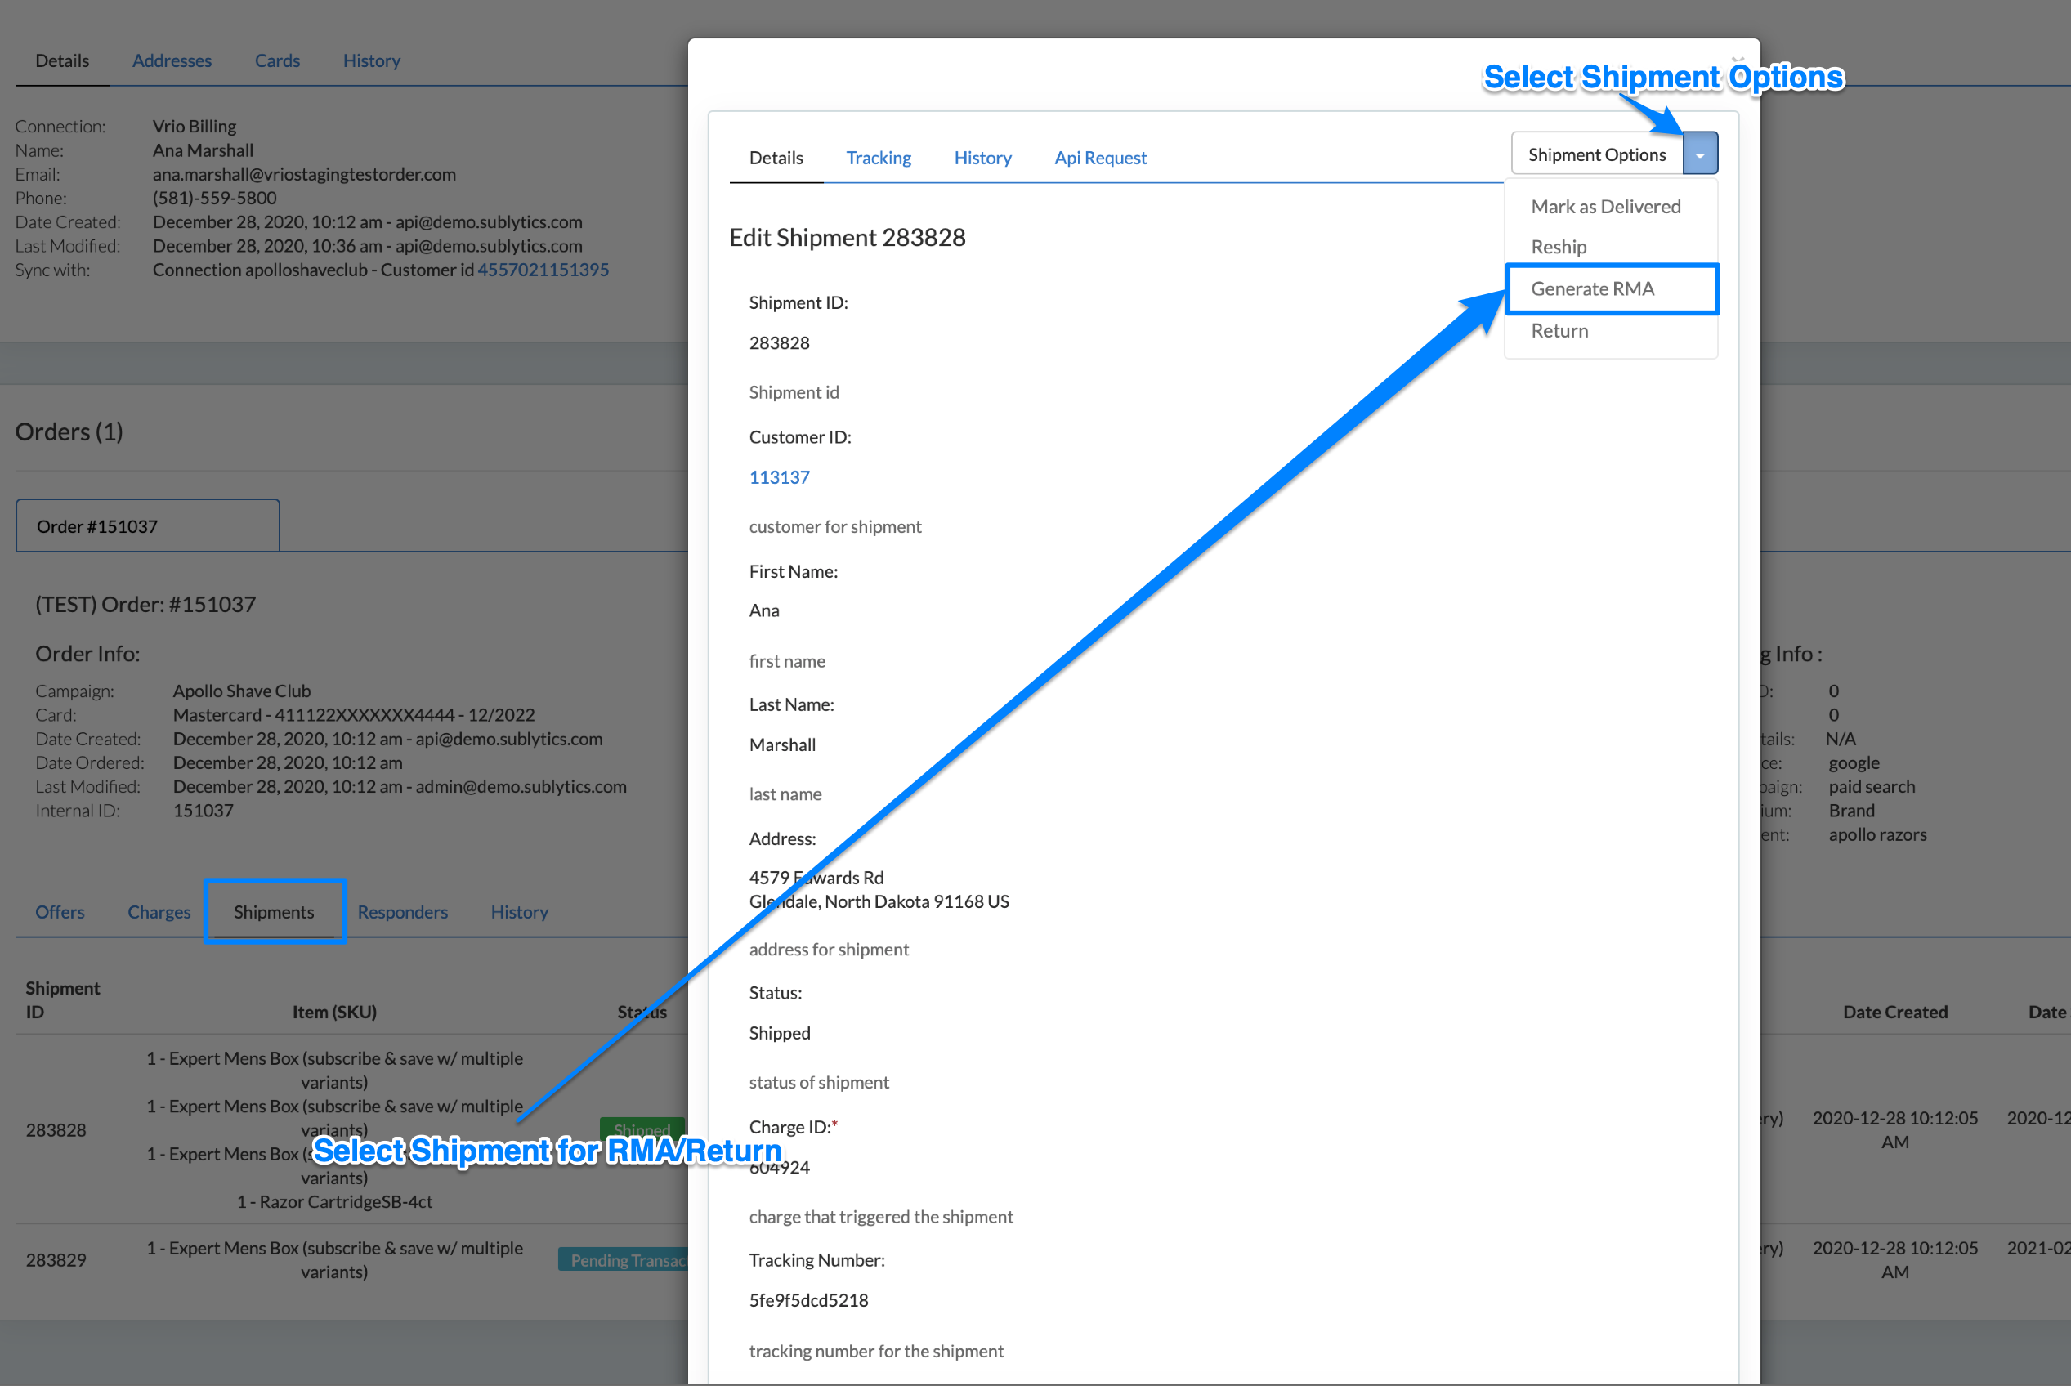Toggle the Offers tab on order

coord(60,910)
